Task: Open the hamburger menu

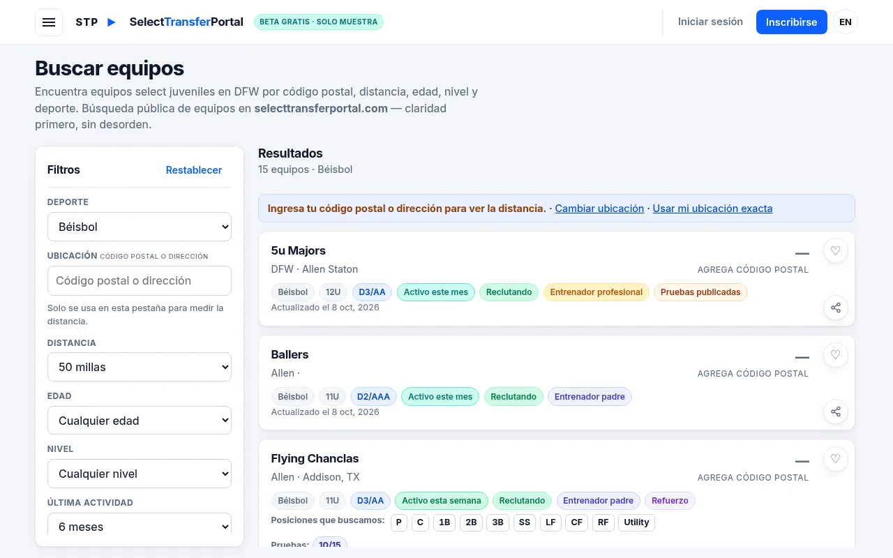Action: coord(49,22)
